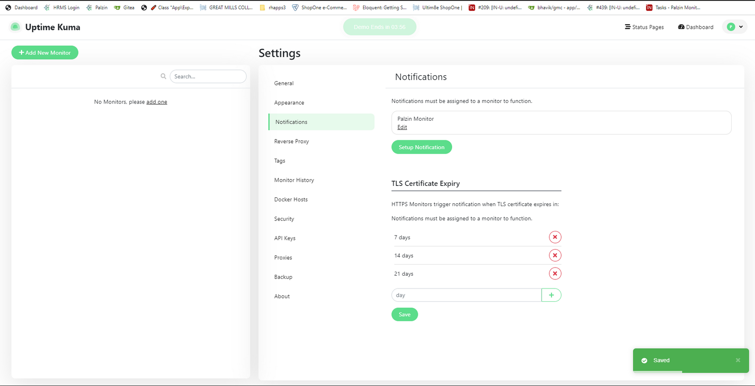The width and height of the screenshot is (755, 386).
Task: Click Add New Monitor button
Action: click(45, 53)
